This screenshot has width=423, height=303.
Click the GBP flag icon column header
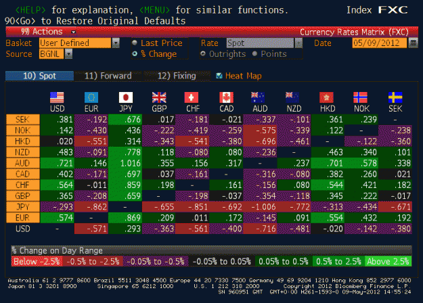point(159,97)
